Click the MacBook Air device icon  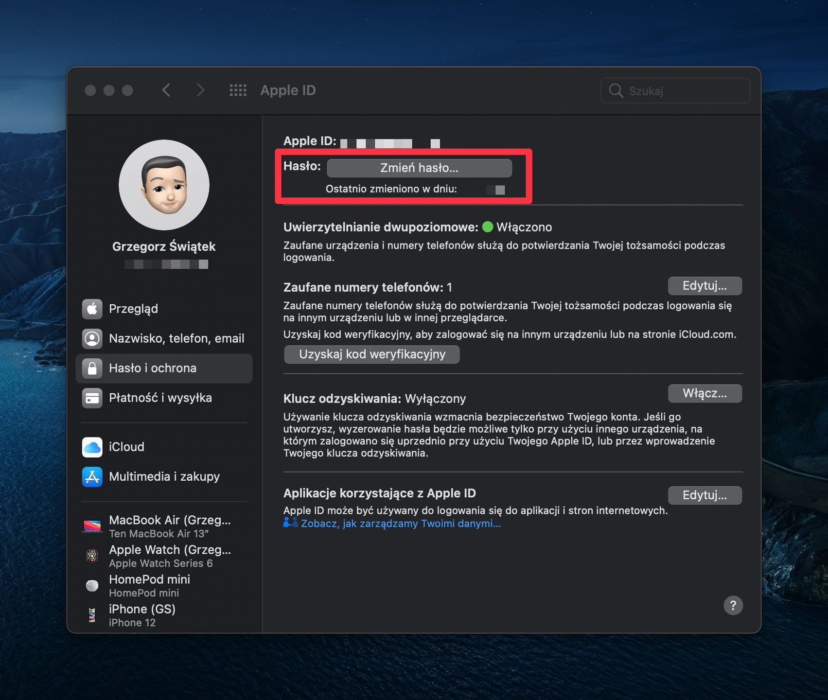pyautogui.click(x=92, y=526)
